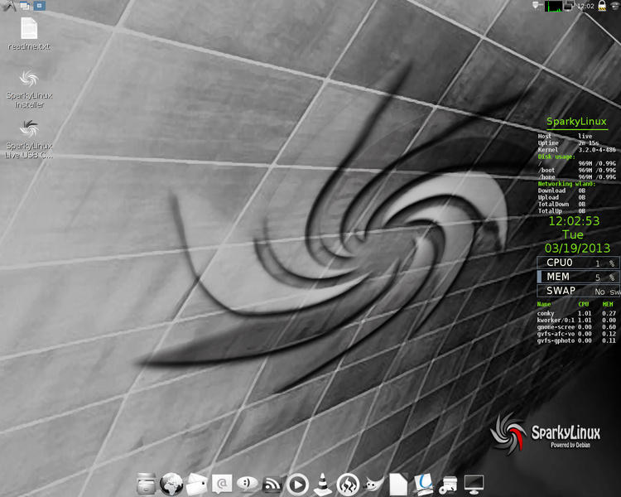
Task: Click the CPU0 usage bar
Action: click(x=579, y=263)
